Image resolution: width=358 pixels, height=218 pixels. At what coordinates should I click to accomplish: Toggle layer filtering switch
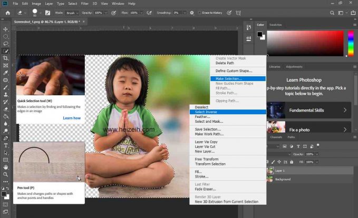(x=318, y=145)
